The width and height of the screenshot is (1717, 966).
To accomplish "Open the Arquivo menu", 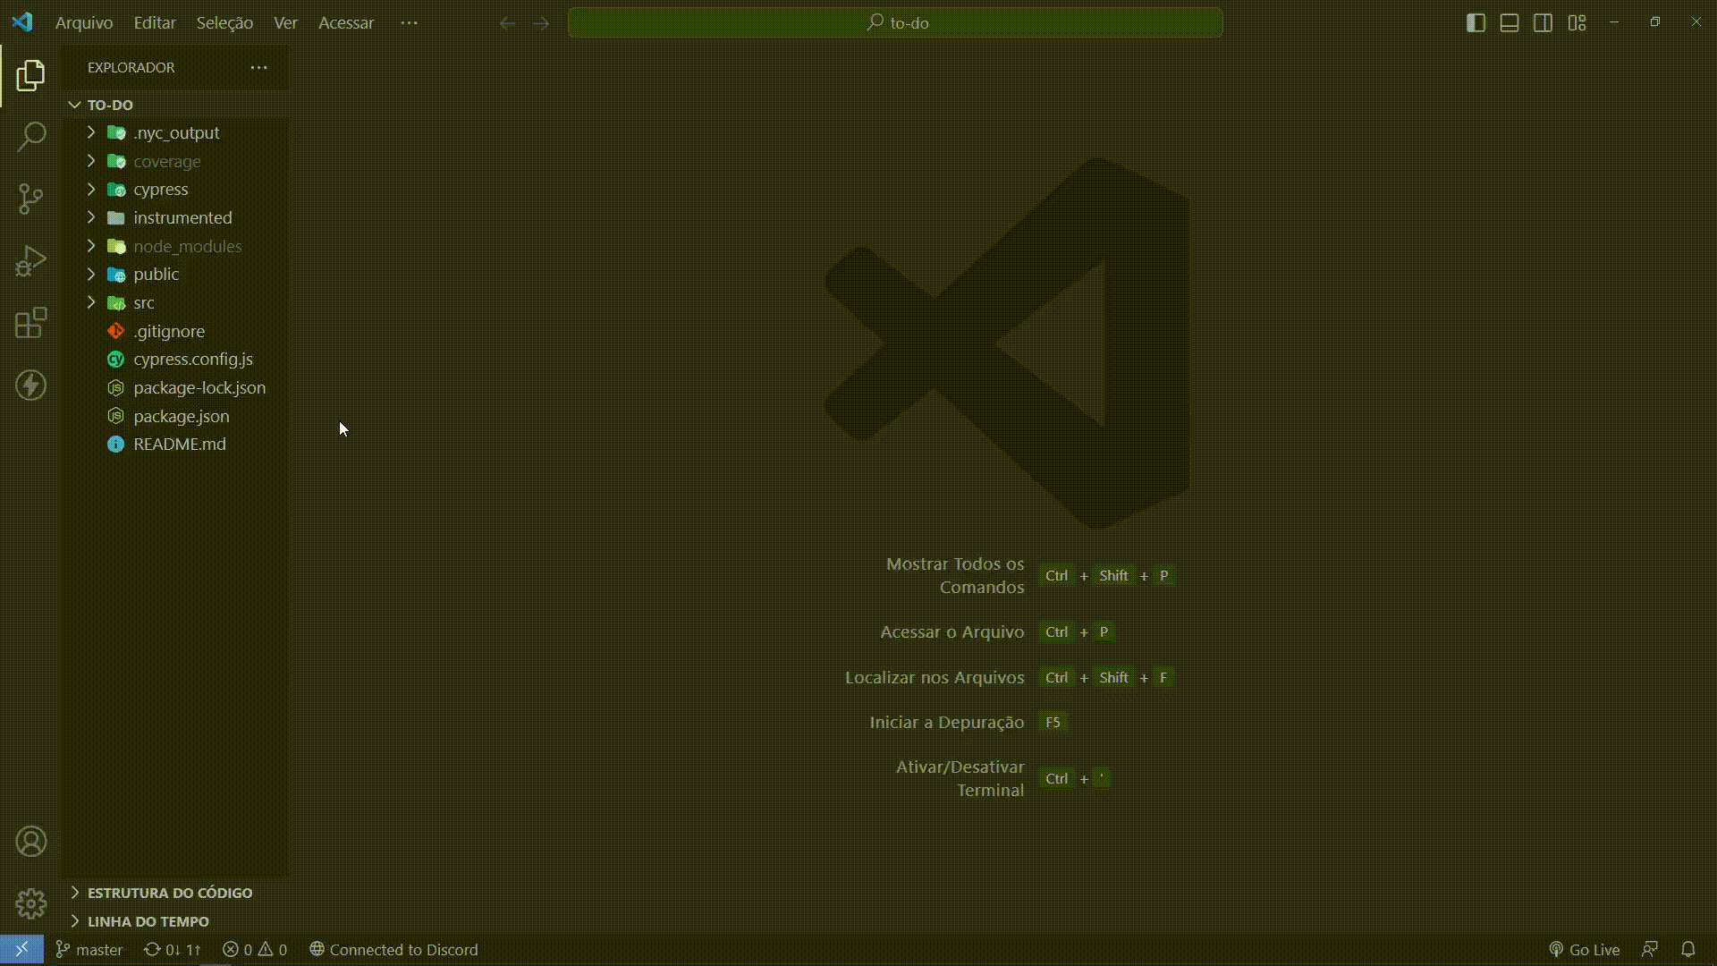I will pos(84,23).
